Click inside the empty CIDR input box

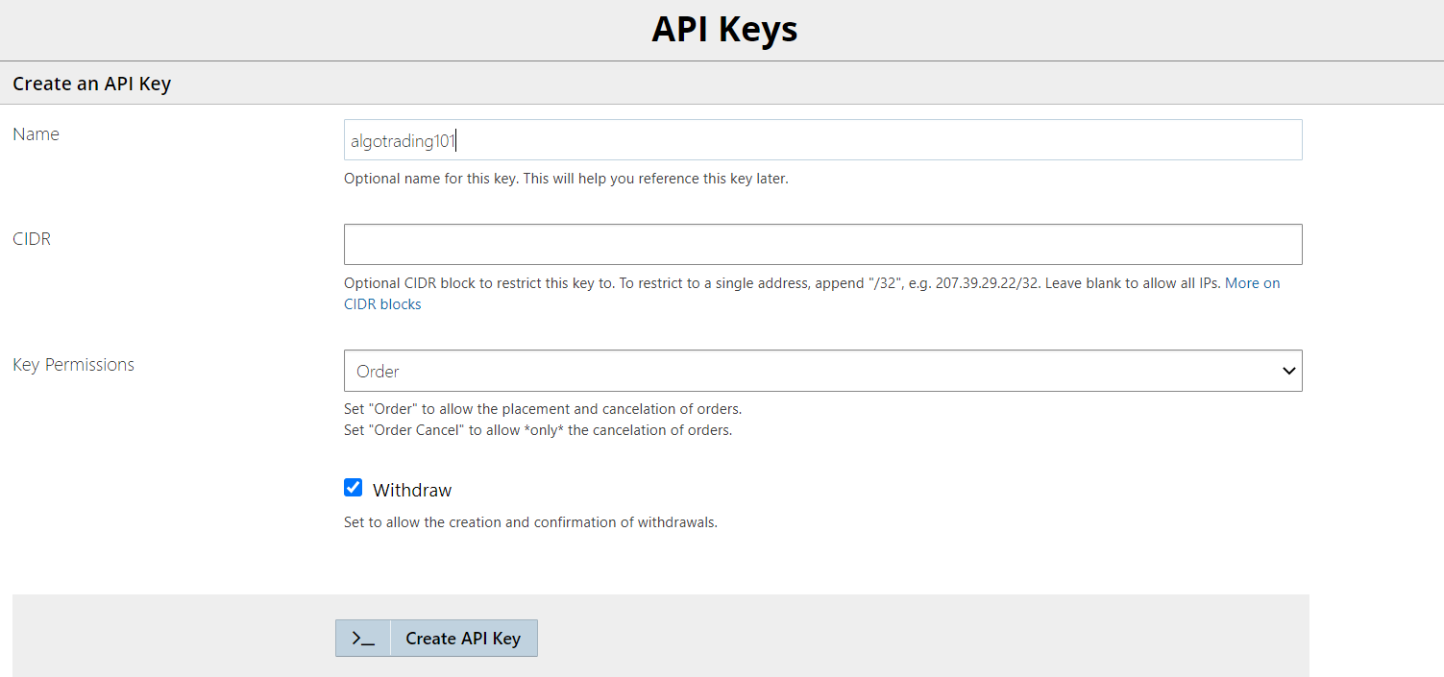823,244
